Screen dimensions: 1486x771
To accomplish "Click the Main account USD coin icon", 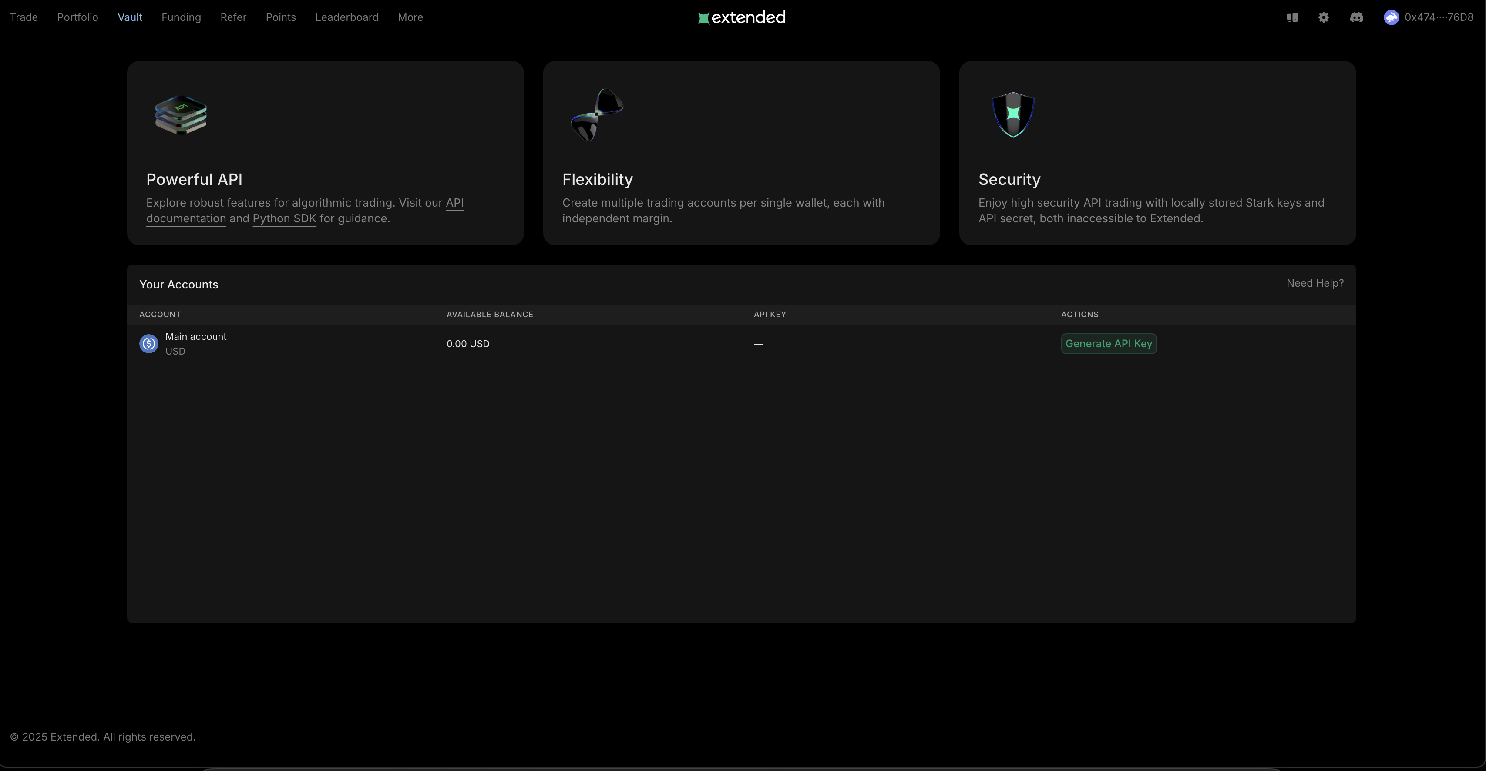I will [149, 344].
